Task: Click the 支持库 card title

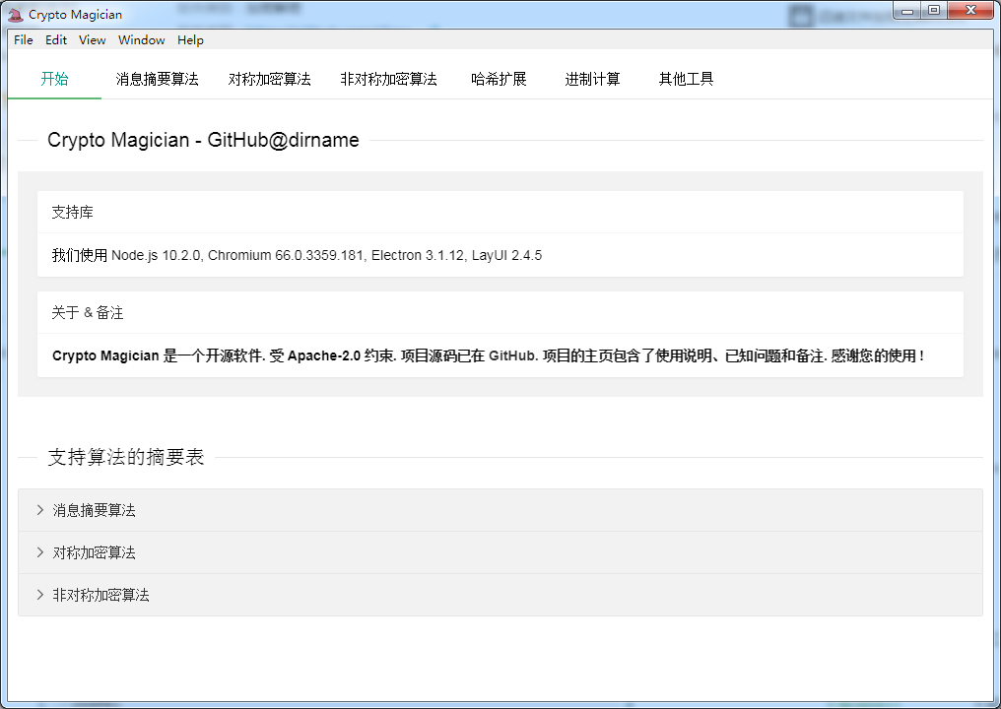Action: [x=72, y=212]
